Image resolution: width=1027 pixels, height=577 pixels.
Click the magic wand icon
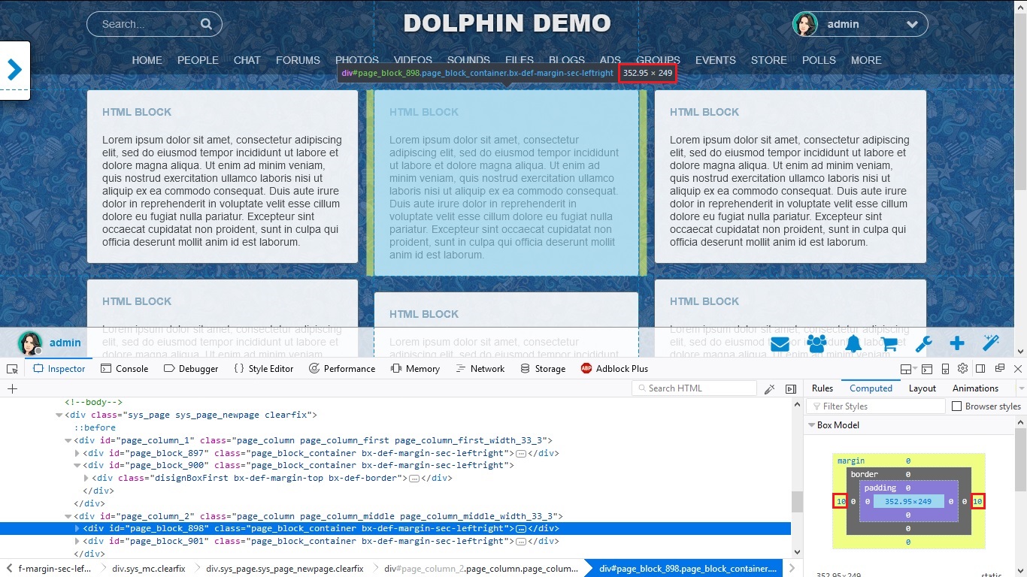[x=991, y=343]
